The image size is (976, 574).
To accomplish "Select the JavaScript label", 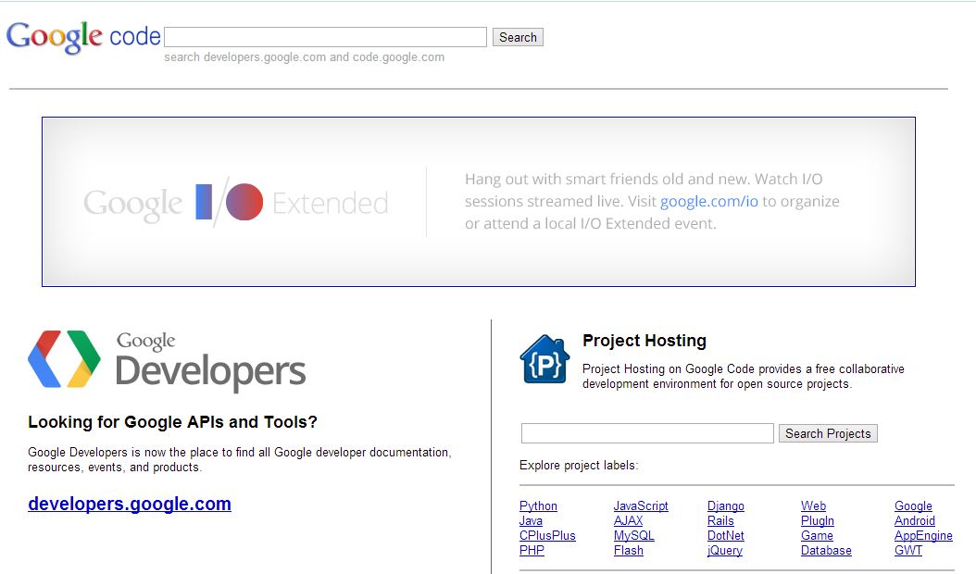I will [x=639, y=505].
